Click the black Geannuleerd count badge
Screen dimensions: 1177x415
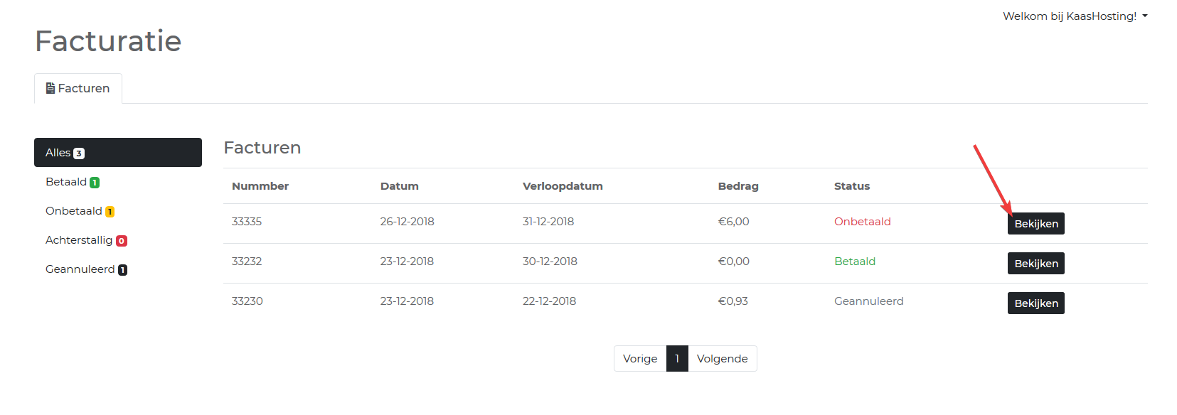coord(122,270)
